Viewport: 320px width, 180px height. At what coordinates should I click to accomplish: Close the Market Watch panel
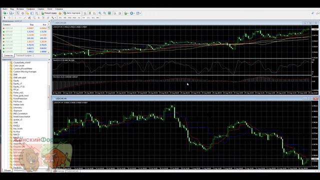pos(49,21)
